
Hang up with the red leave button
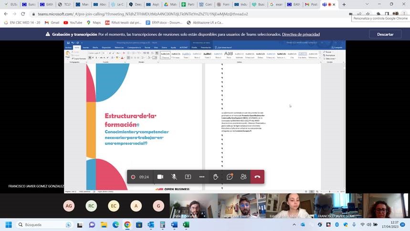(x=257, y=177)
